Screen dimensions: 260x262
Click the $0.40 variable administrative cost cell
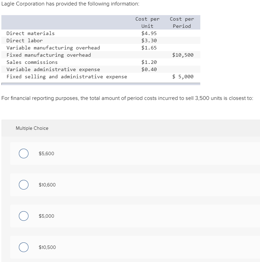click(149, 69)
